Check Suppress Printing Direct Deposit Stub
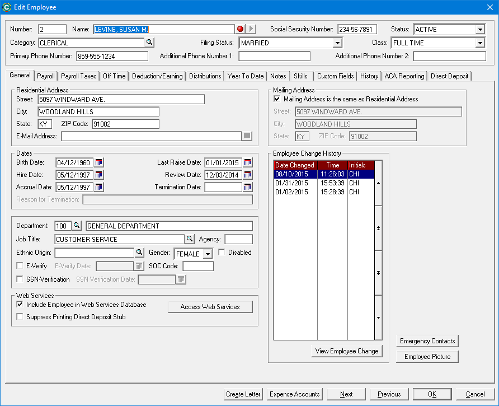The image size is (499, 406). [x=20, y=317]
